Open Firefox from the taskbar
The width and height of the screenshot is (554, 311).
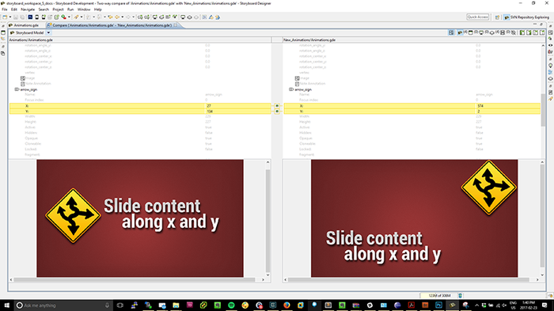286,305
